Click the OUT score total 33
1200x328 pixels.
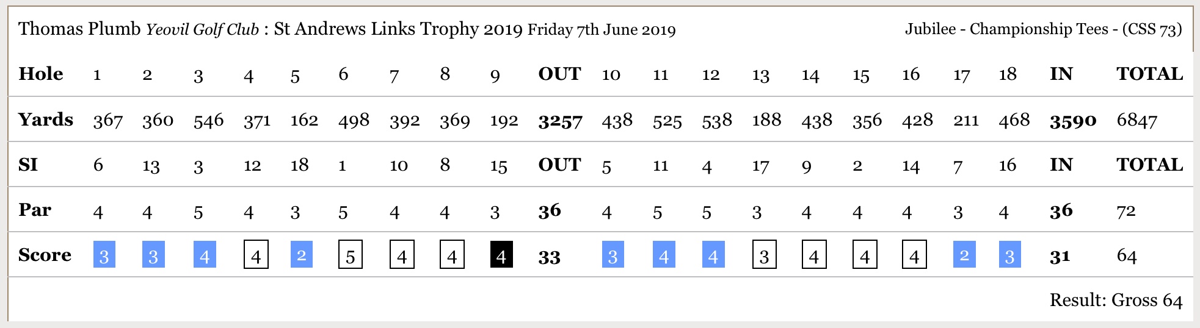[550, 257]
